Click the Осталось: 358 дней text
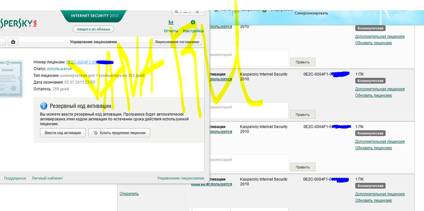Image resolution: width=424 pixels, height=211 pixels. click(51, 89)
